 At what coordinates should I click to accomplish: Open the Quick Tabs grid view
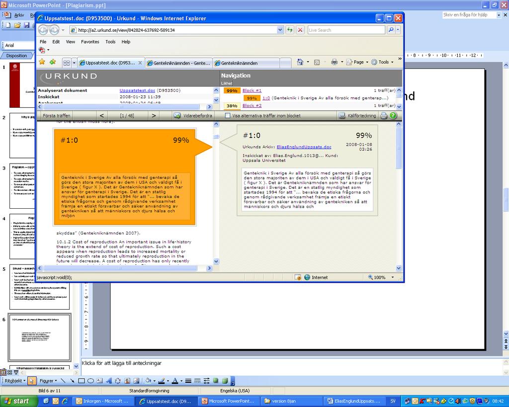click(x=67, y=63)
